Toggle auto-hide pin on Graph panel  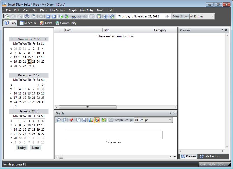point(171,113)
